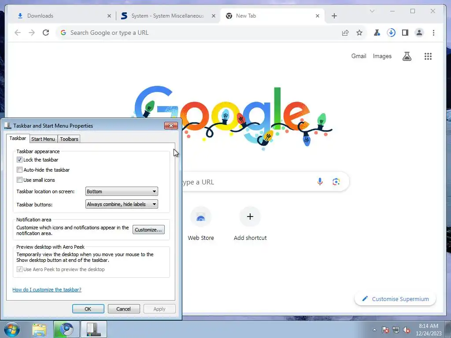Click the Customize notification area button

coord(148,230)
